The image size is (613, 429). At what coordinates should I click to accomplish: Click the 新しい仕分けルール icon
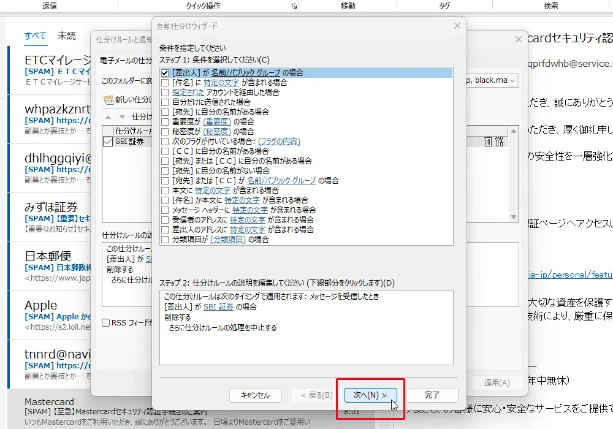pos(109,100)
